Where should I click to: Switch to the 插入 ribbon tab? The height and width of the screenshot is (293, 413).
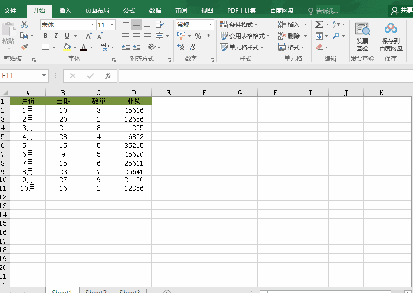pos(65,10)
